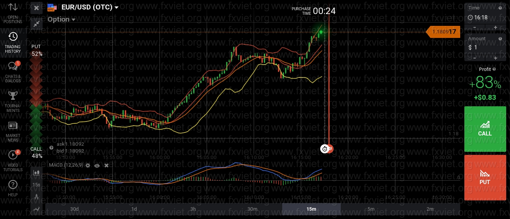Image resolution: width=510 pixels, height=219 pixels.
Task: Click the collapse/shrink chart arrows icon
Action: point(37,24)
